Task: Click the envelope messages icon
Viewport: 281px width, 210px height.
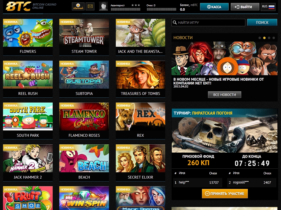Action: [x=90, y=7]
